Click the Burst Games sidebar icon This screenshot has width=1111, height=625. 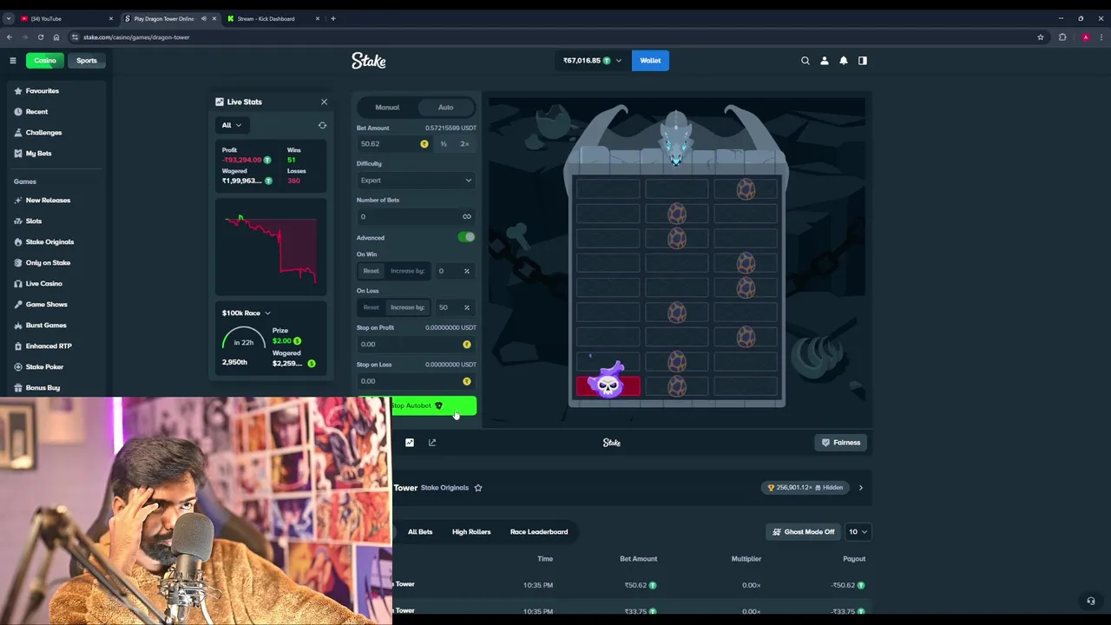(18, 326)
